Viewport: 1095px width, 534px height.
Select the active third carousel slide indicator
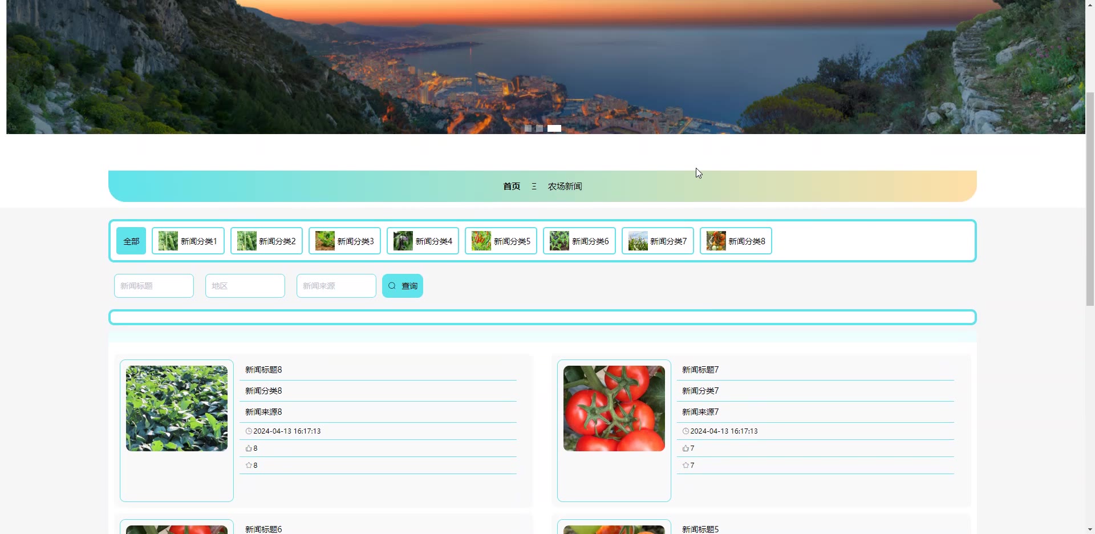pyautogui.click(x=554, y=128)
